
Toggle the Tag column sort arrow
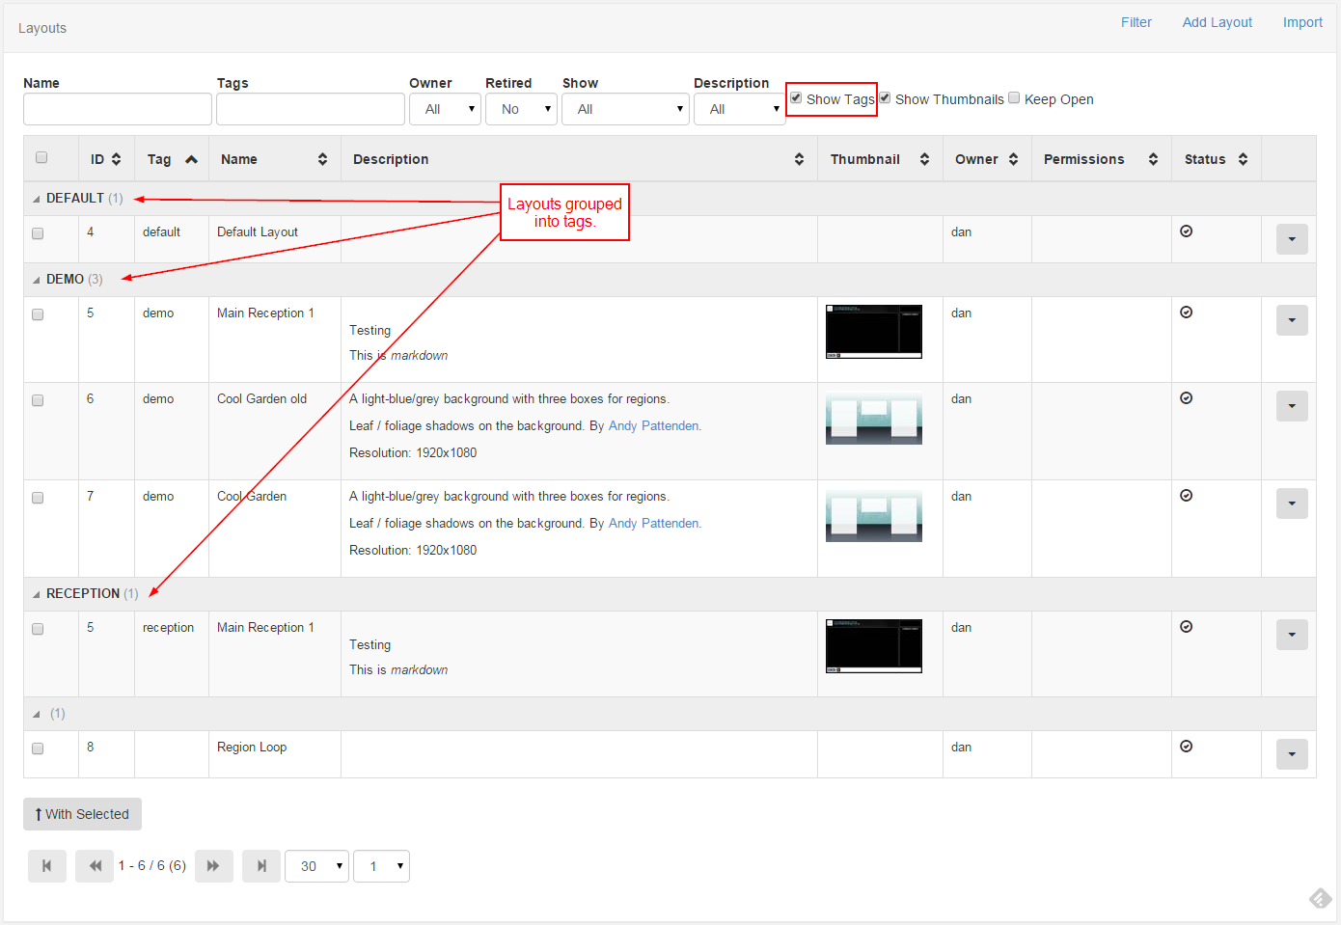tap(191, 159)
